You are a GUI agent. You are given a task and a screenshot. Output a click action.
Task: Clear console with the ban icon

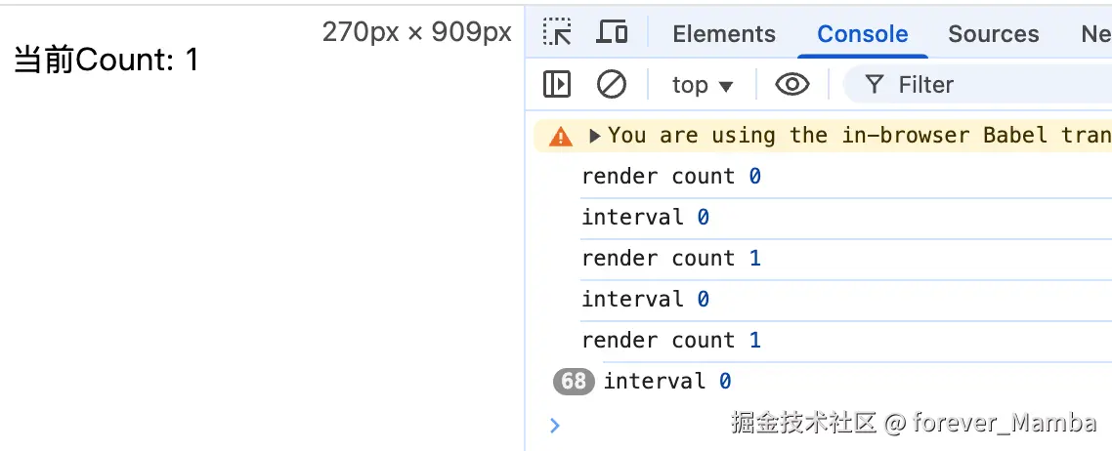coord(612,84)
